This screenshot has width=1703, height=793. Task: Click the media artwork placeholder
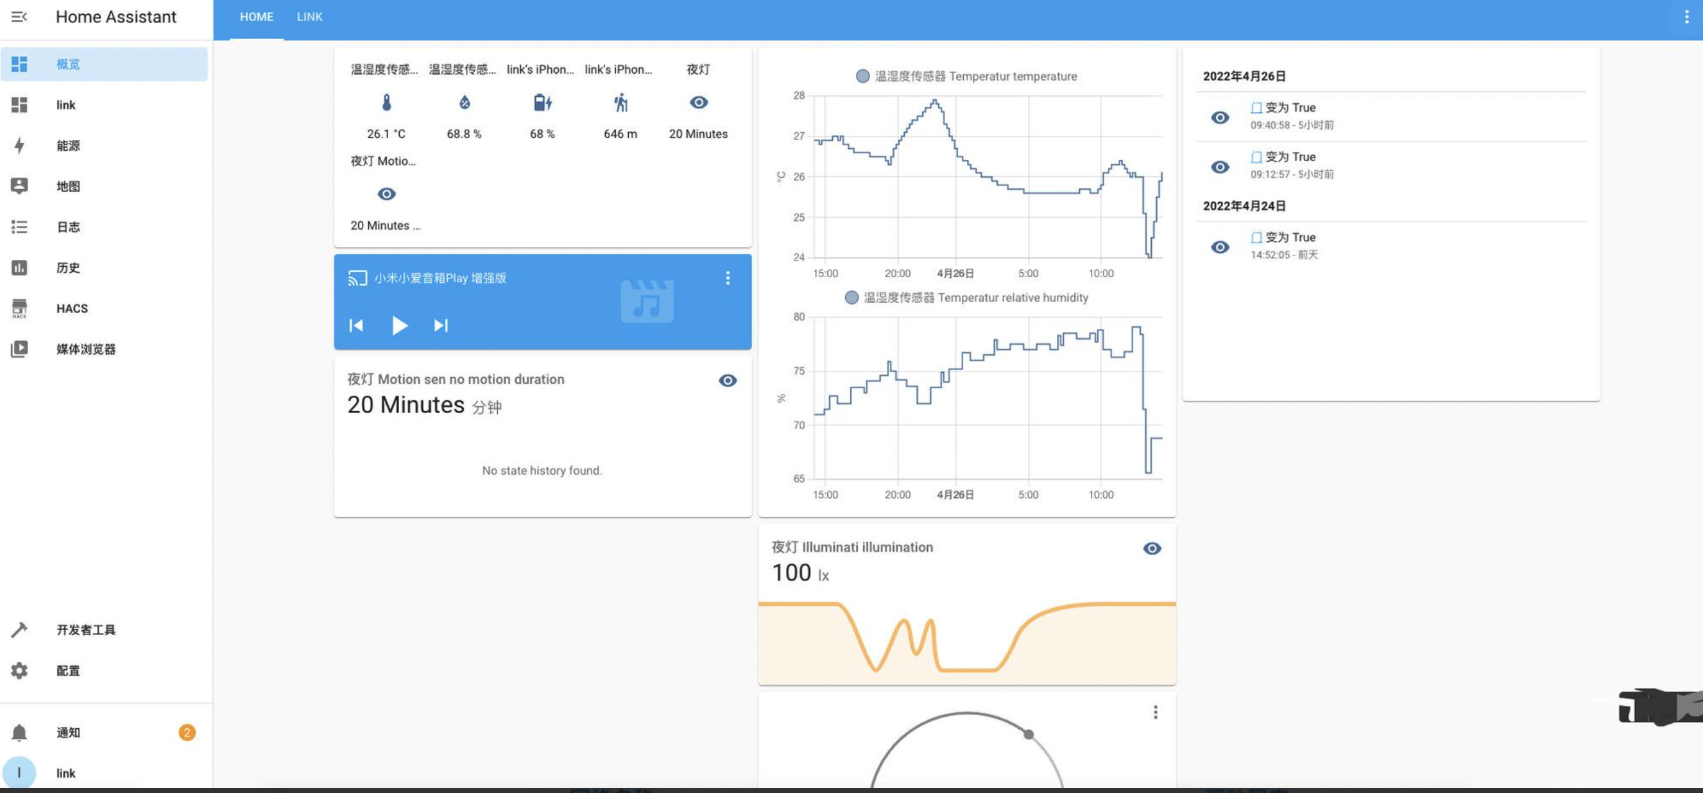coord(647,302)
